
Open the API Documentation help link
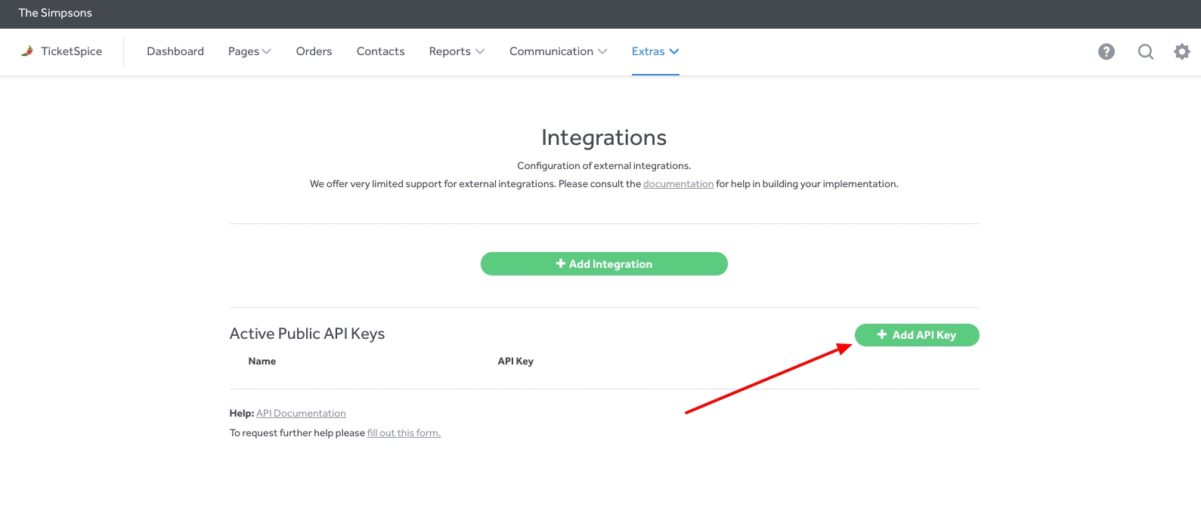(x=301, y=414)
